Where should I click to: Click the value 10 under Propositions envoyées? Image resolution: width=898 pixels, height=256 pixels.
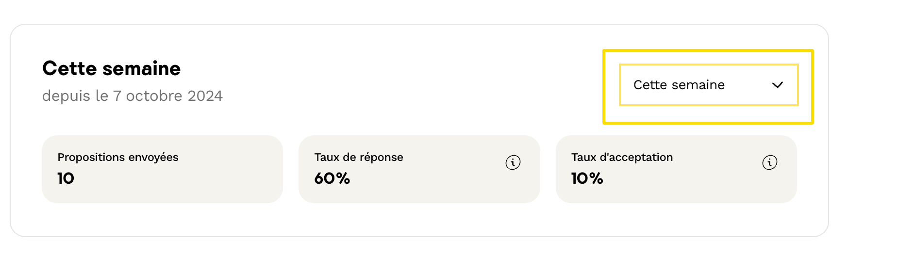[66, 178]
